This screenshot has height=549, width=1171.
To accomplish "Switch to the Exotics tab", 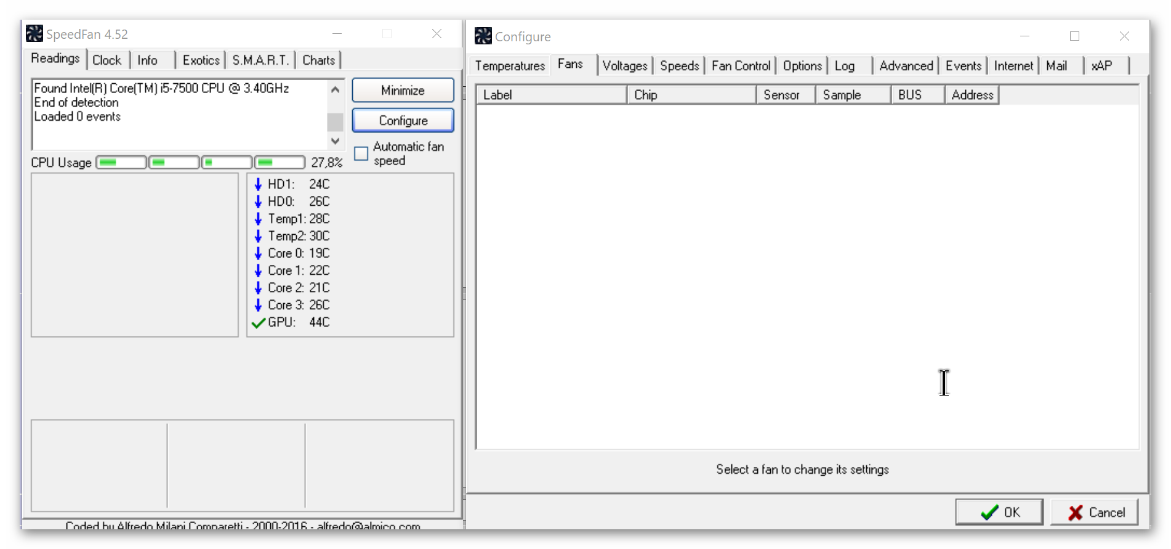I will 201,60.
